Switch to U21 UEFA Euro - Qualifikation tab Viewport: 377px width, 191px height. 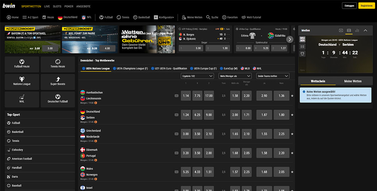click(x=169, y=69)
